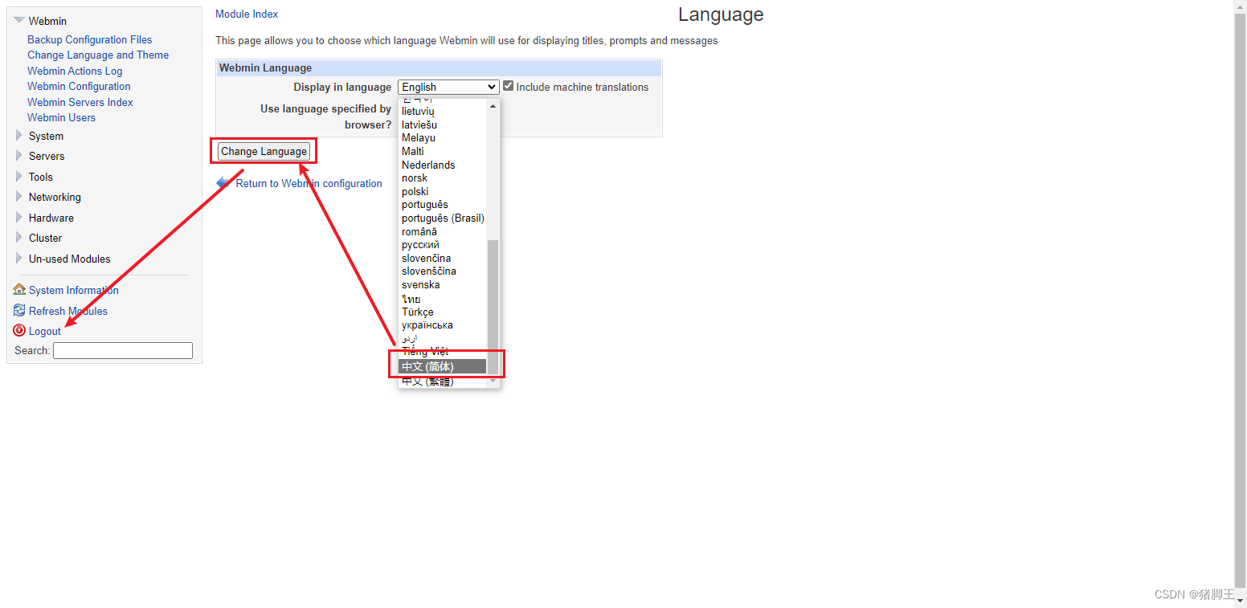Open Webmin Users link

pyautogui.click(x=61, y=117)
